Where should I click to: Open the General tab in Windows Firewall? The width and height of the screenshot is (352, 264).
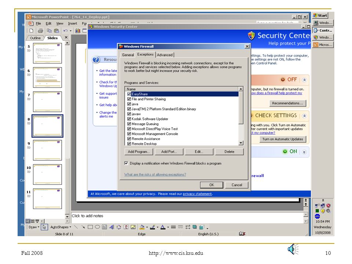pos(128,55)
